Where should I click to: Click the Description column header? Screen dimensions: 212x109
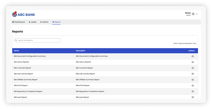point(80,51)
